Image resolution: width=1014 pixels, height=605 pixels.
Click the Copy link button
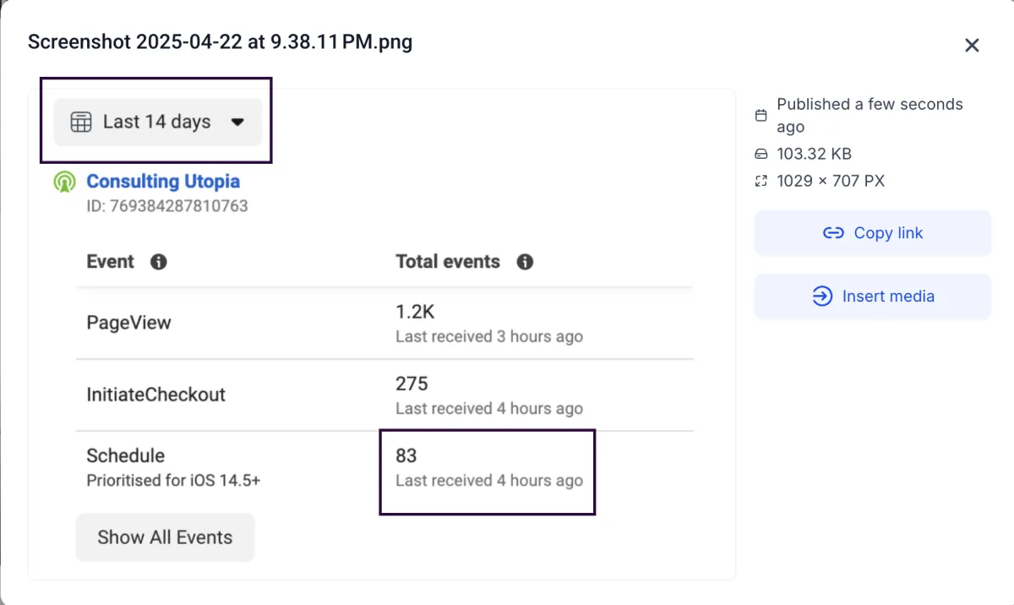[872, 233]
